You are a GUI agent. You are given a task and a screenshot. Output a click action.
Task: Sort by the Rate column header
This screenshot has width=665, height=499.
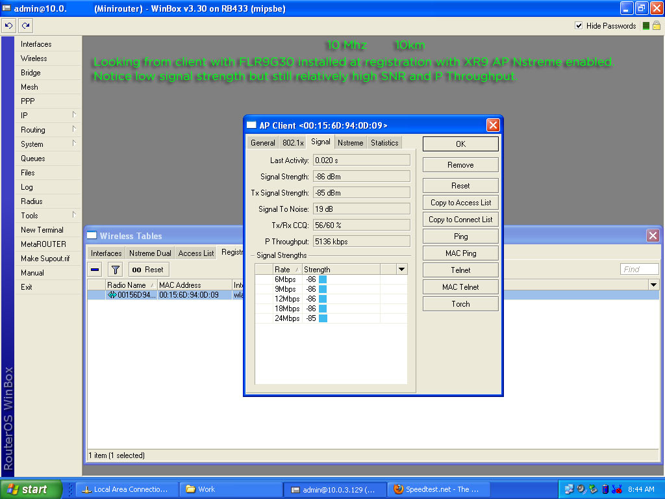click(287, 270)
